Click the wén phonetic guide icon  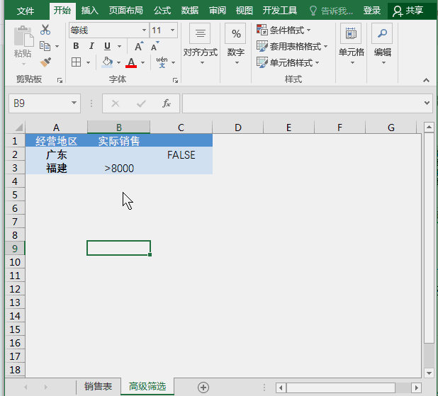pos(162,62)
